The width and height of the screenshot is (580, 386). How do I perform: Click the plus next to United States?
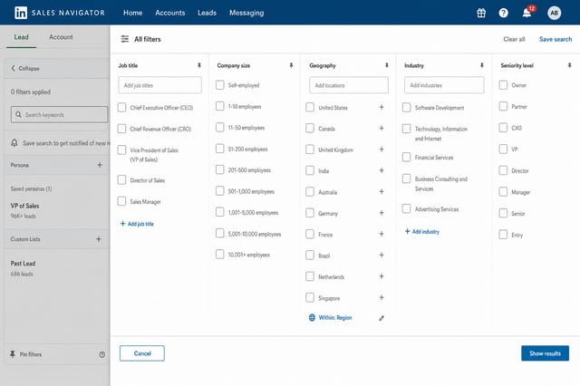click(382, 107)
